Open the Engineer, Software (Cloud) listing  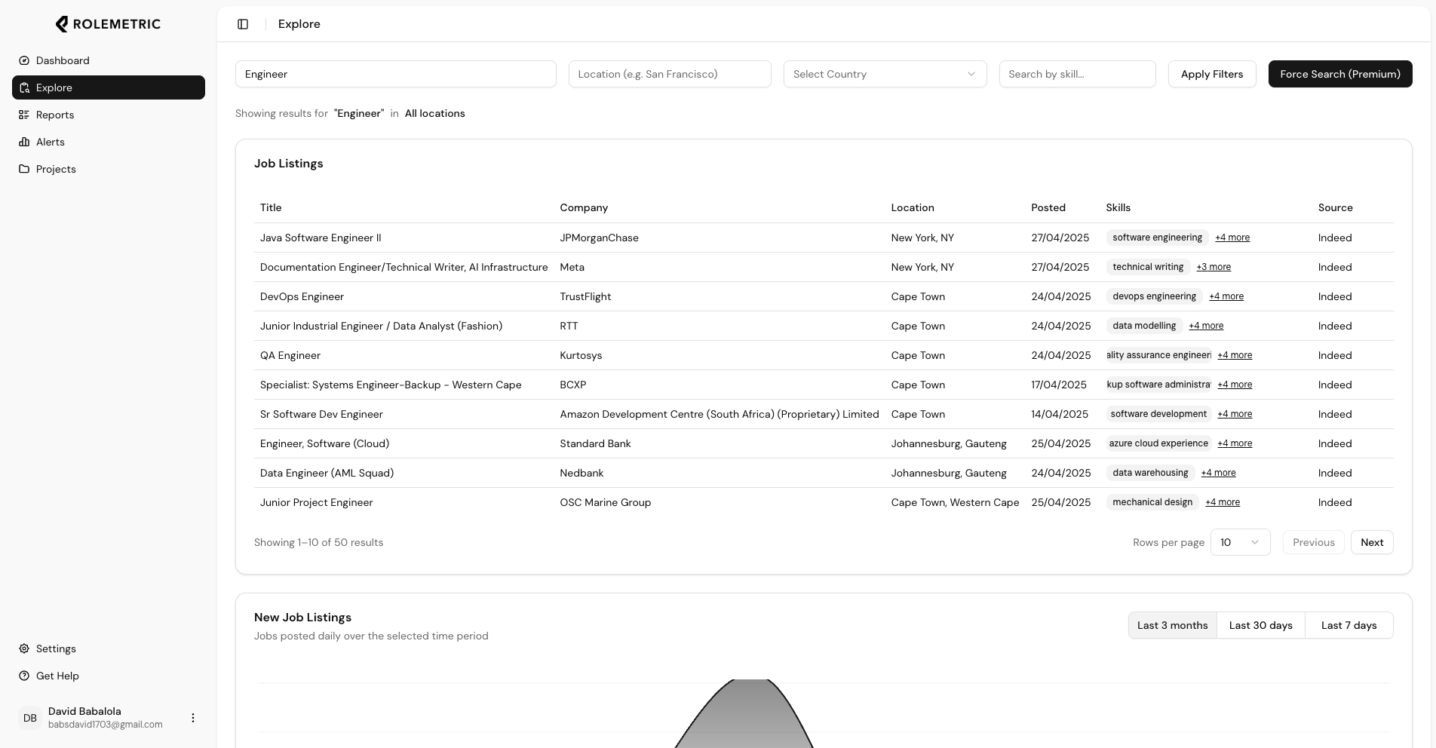click(x=324, y=443)
